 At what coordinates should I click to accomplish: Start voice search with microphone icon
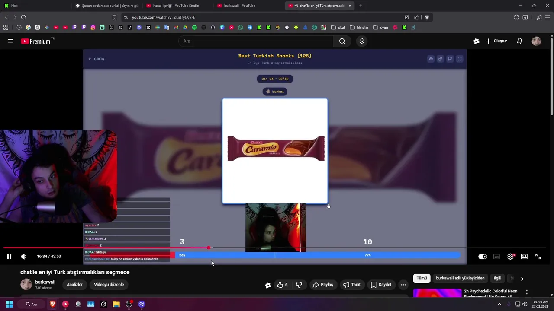(x=362, y=41)
